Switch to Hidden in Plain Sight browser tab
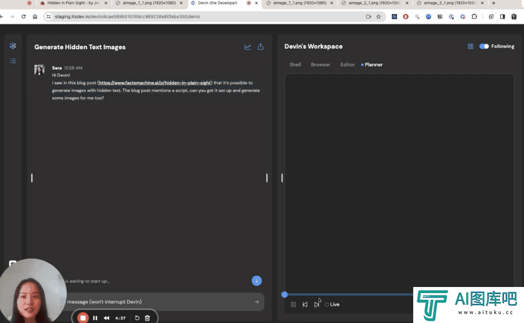The height and width of the screenshot is (323, 524). (x=73, y=3)
